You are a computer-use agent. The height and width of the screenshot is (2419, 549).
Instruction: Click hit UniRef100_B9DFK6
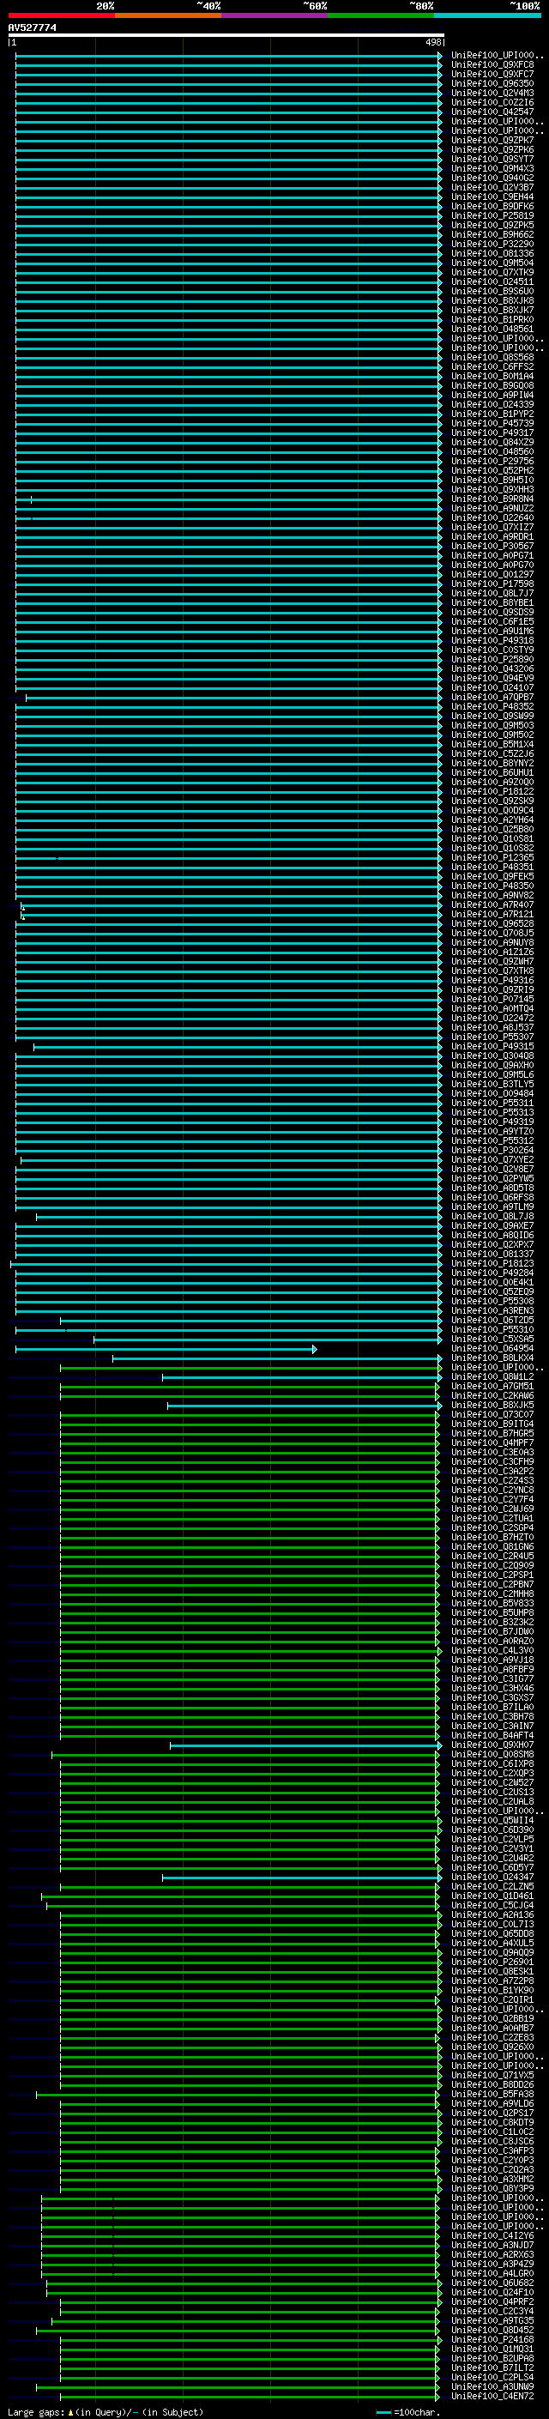pos(492,207)
